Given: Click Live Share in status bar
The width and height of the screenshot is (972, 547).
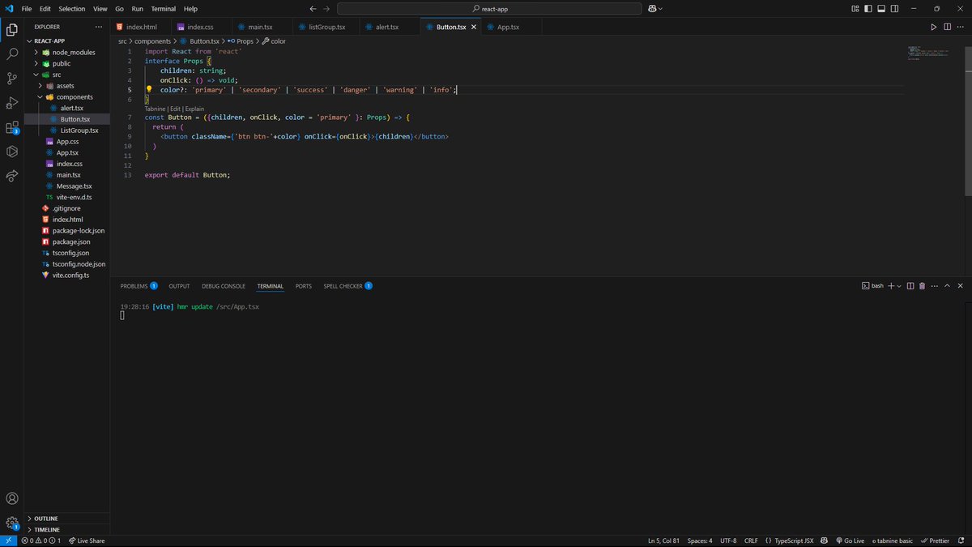Looking at the screenshot, I should point(87,541).
